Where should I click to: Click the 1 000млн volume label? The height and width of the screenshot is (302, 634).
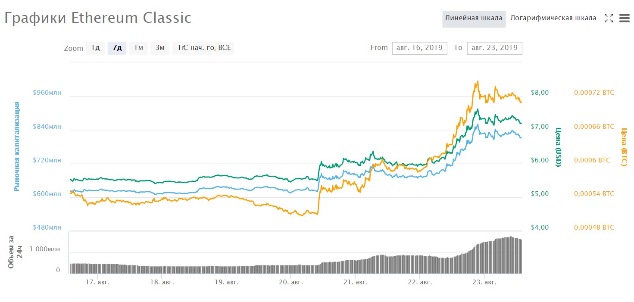pos(45,249)
